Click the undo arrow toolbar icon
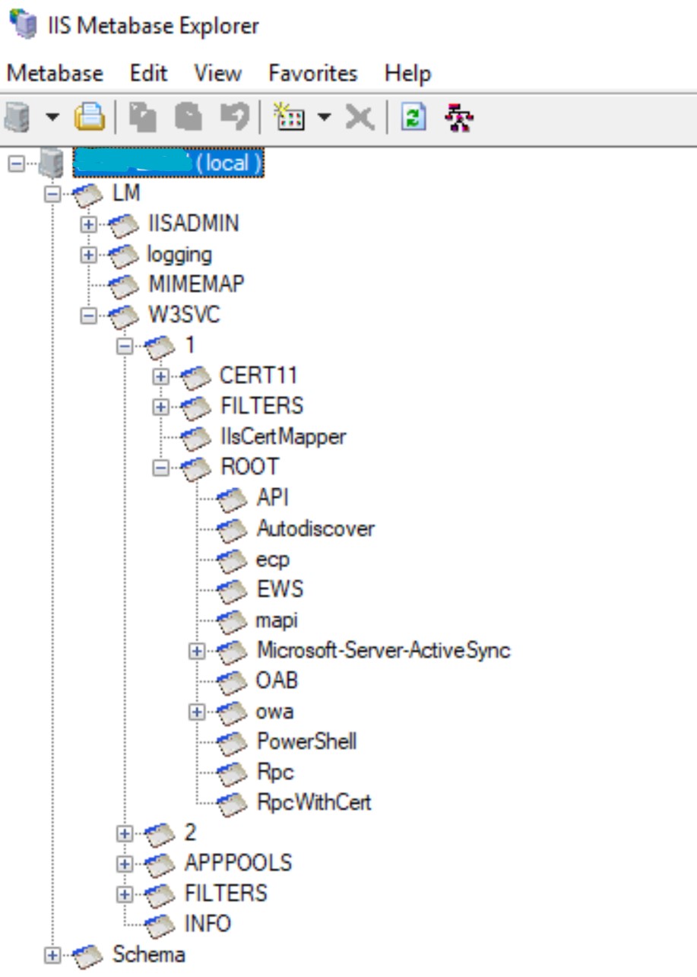Image resolution: width=697 pixels, height=977 pixels. click(x=234, y=118)
